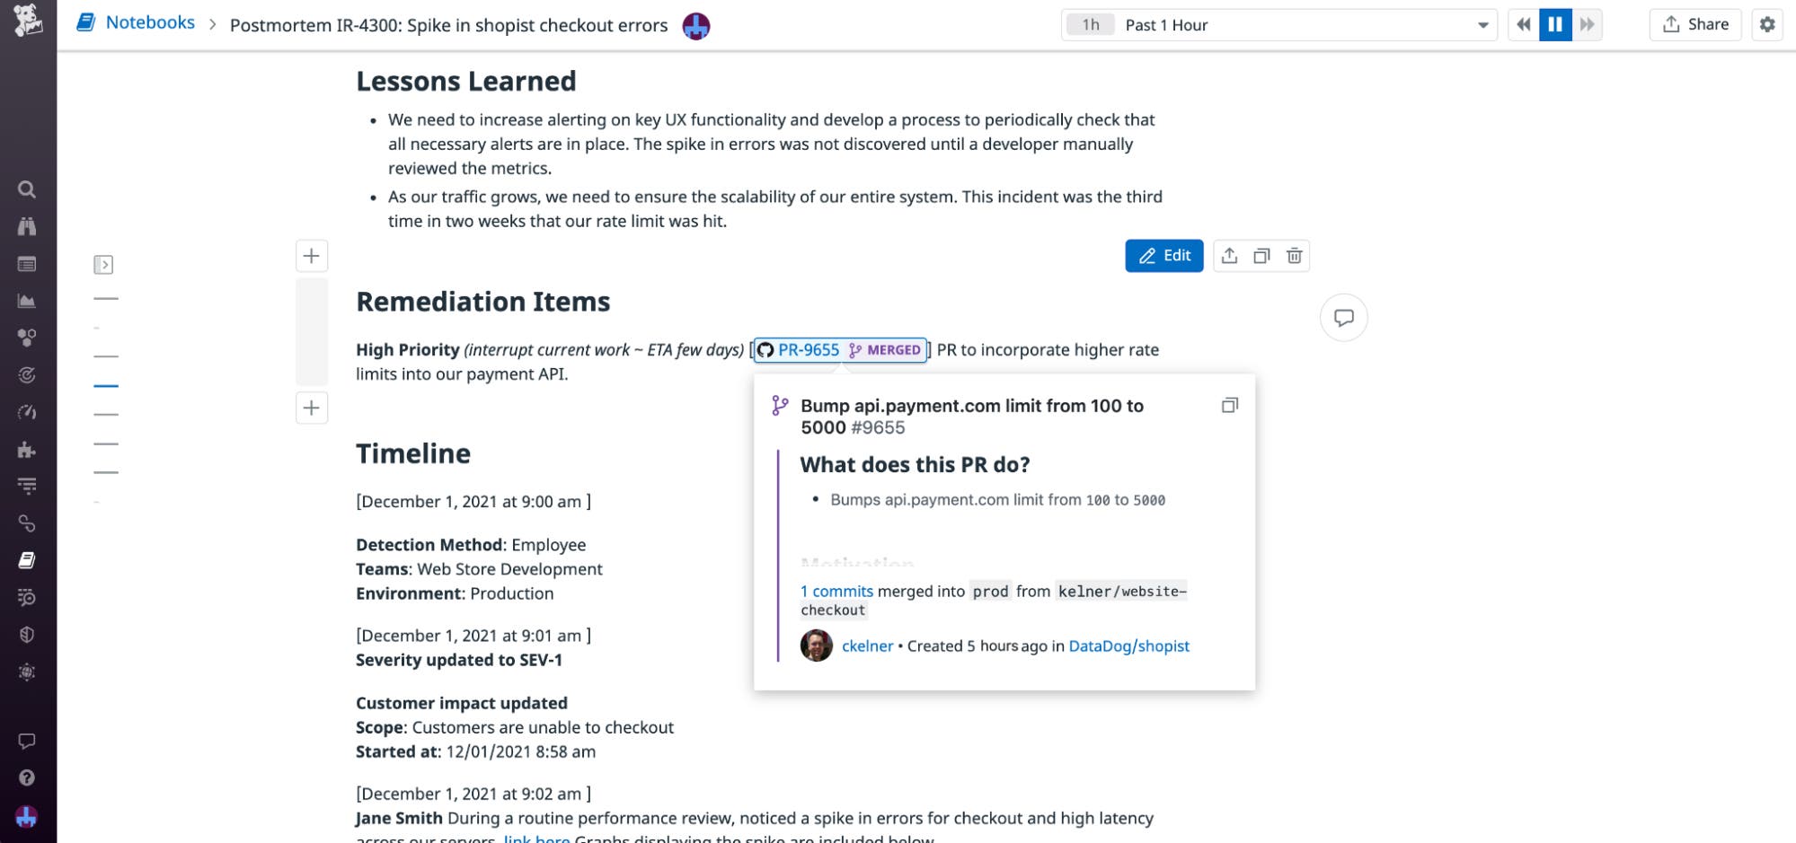Screen dimensions: 1796x843
Task: Expand the Past 1 Hour time range dropdown
Action: 1482,24
